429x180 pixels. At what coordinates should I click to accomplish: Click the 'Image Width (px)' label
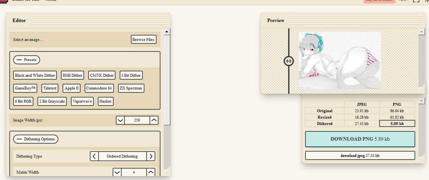click(x=28, y=120)
